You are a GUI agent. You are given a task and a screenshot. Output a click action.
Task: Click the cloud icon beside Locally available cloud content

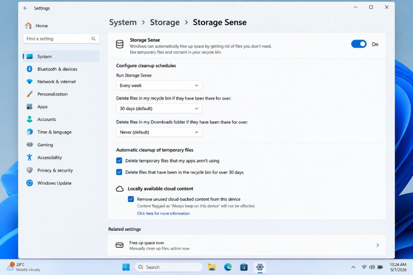click(120, 189)
